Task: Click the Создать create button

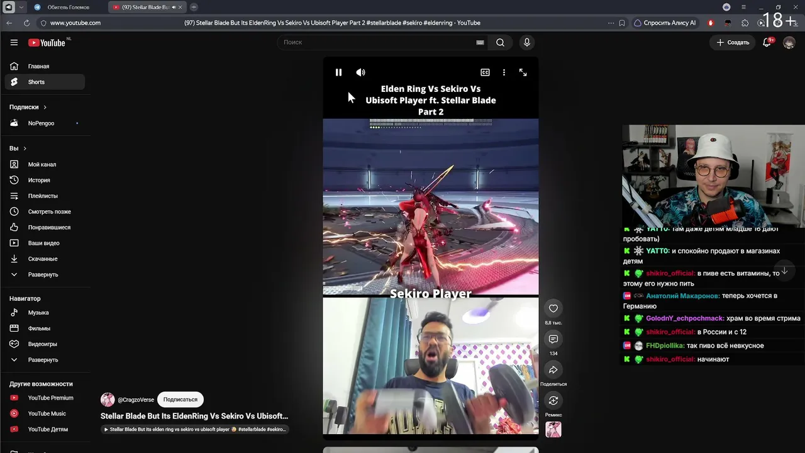Action: tap(733, 42)
